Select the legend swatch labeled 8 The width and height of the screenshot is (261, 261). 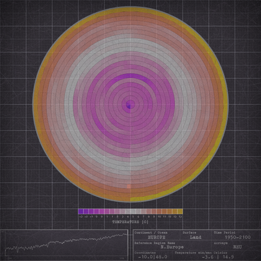[x=149, y=211]
